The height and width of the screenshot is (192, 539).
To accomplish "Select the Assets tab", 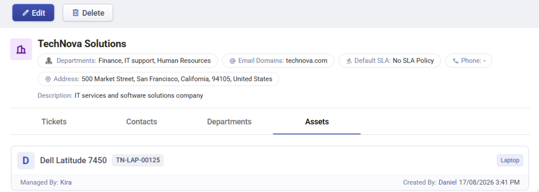I will (x=317, y=122).
